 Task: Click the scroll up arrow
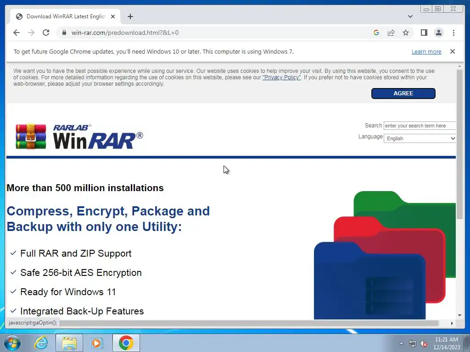pyautogui.click(x=459, y=66)
